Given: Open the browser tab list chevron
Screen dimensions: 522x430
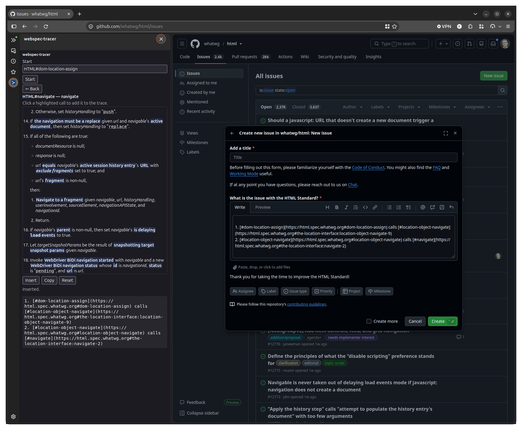Looking at the screenshot, I should 475,14.
